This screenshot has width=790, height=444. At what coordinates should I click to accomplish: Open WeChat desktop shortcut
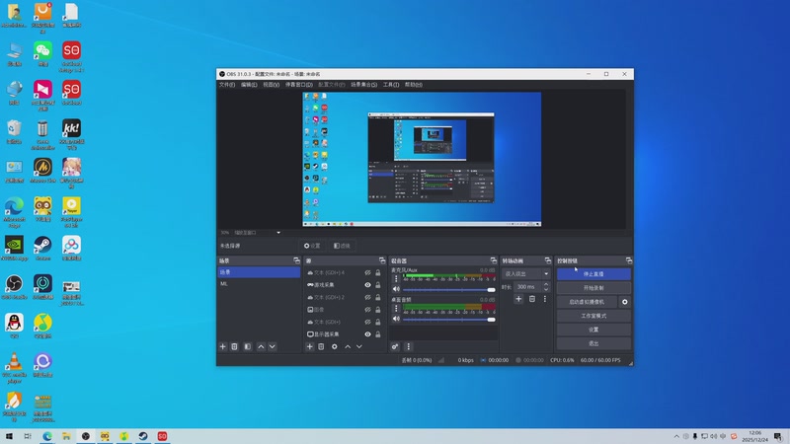[x=42, y=54]
